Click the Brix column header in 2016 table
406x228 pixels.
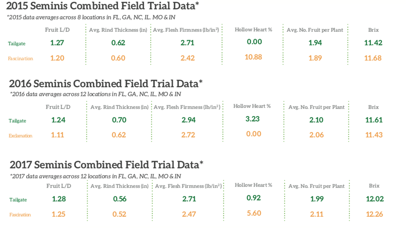coord(374,107)
